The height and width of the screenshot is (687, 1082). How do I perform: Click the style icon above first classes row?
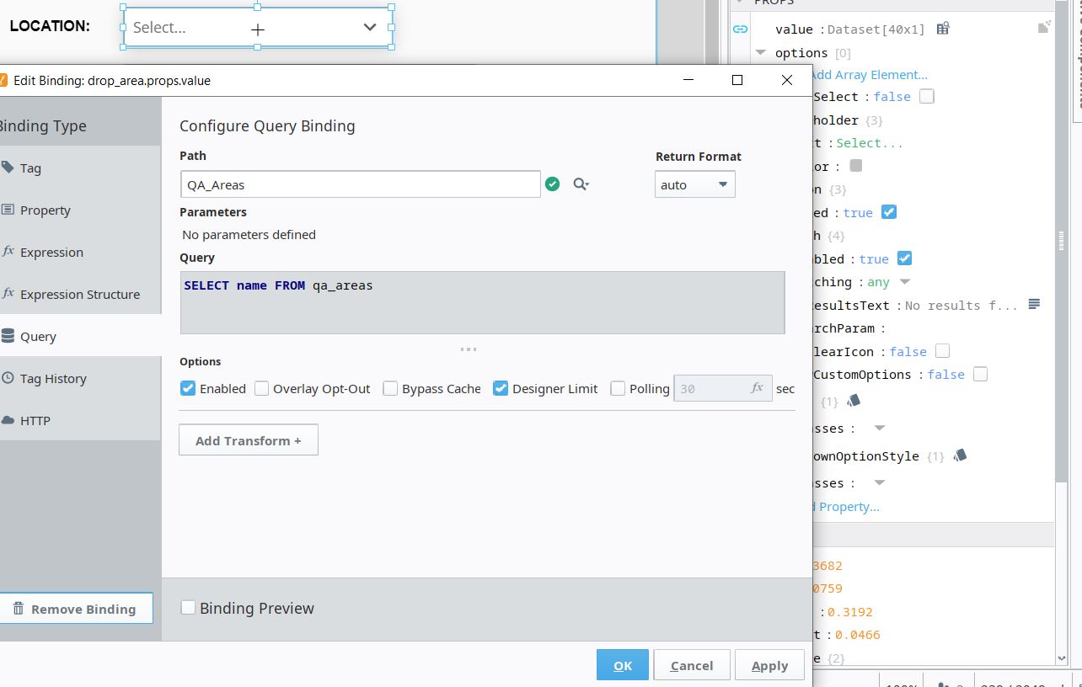click(853, 401)
